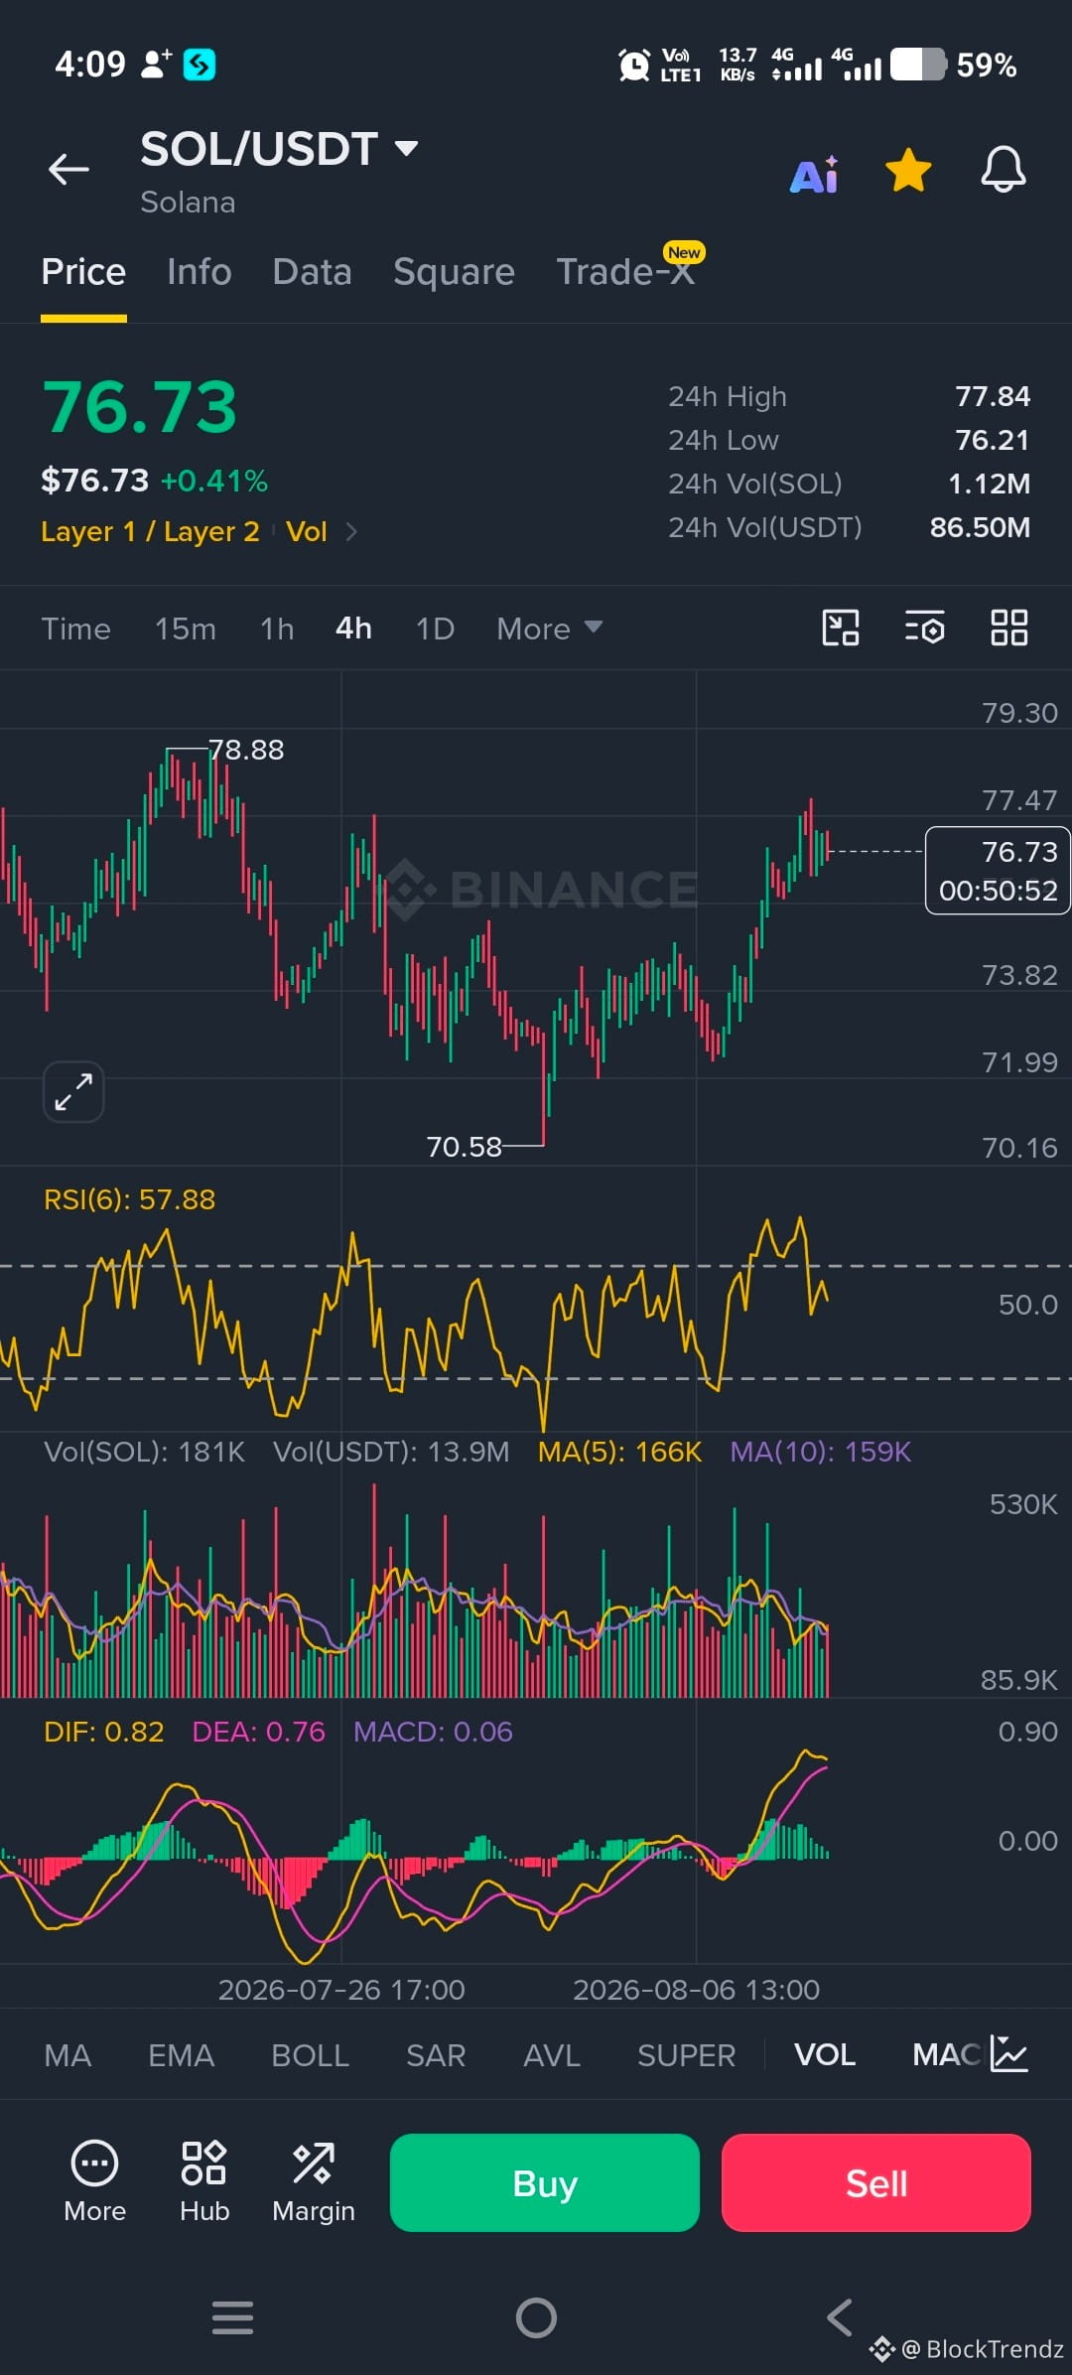Toggle the AVL indicator

point(552,2055)
